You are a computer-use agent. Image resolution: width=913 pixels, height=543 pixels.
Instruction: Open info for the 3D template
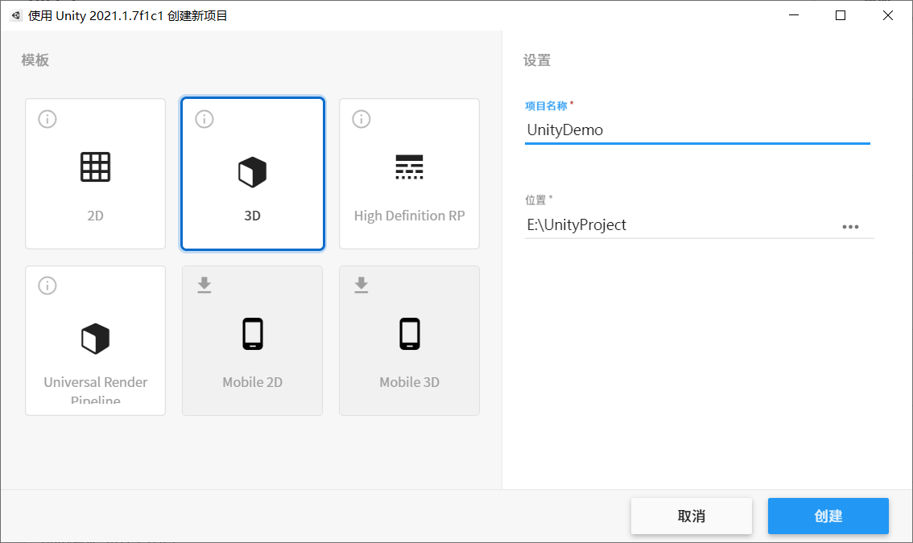(x=204, y=119)
